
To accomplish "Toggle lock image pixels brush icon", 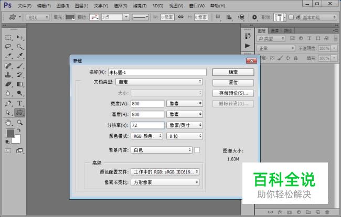I will (x=280, y=58).
